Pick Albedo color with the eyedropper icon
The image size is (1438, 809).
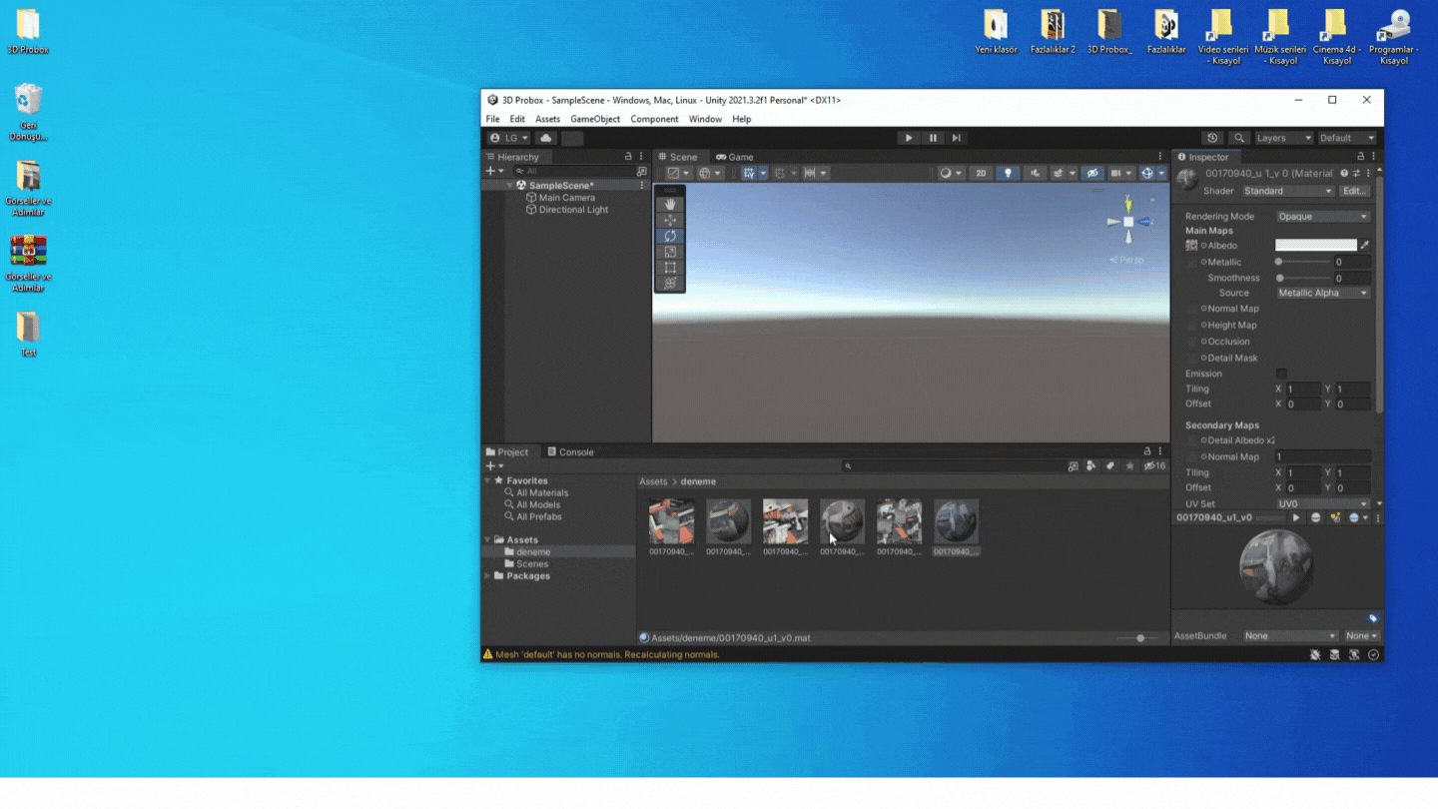point(1365,246)
